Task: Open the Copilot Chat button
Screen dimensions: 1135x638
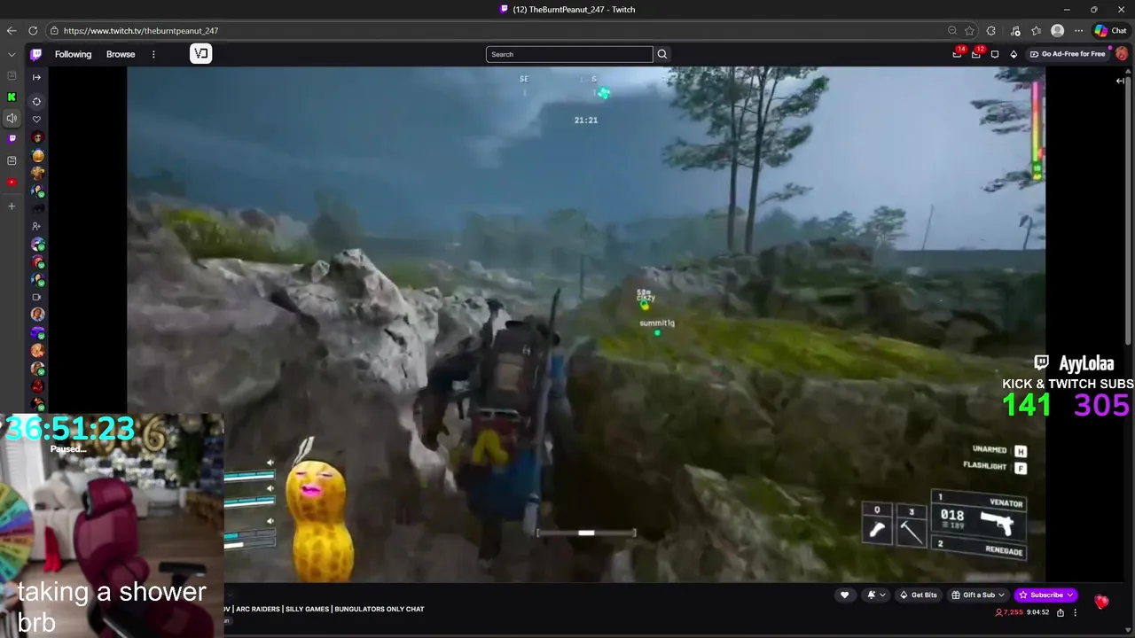Action: (1110, 30)
